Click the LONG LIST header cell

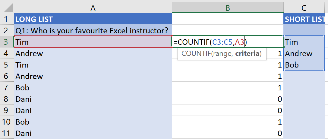[x=93, y=20]
